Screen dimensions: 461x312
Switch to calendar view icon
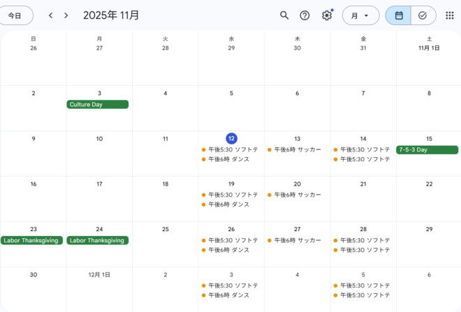[399, 15]
